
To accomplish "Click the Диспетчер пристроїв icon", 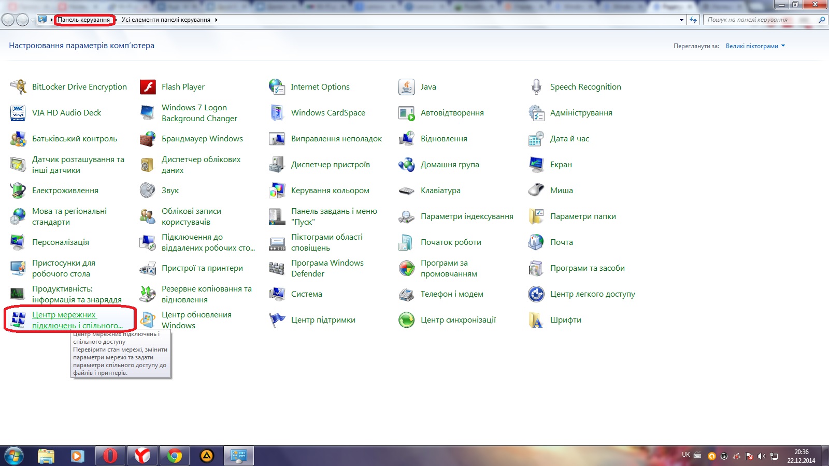I will (x=277, y=165).
